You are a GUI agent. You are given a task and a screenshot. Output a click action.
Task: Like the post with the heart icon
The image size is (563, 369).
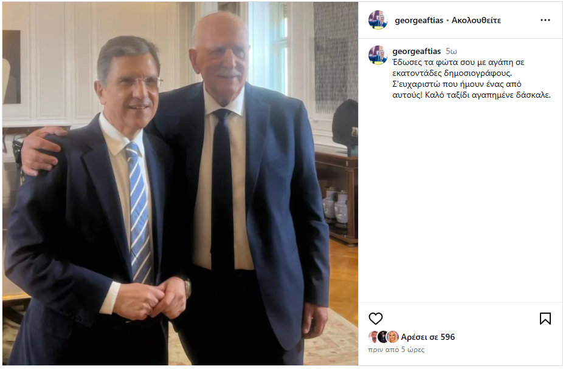[x=376, y=319]
